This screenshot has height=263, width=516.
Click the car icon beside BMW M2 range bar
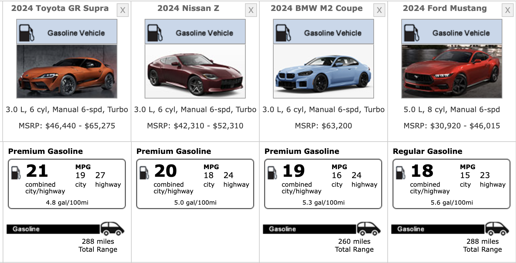coord(369,229)
